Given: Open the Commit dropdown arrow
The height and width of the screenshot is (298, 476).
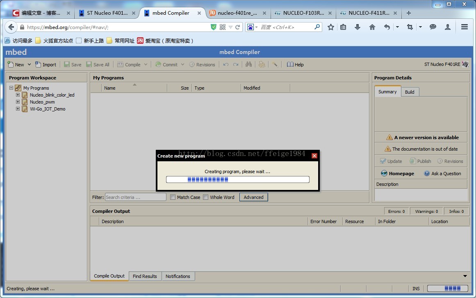Looking at the screenshot, I should [183, 65].
